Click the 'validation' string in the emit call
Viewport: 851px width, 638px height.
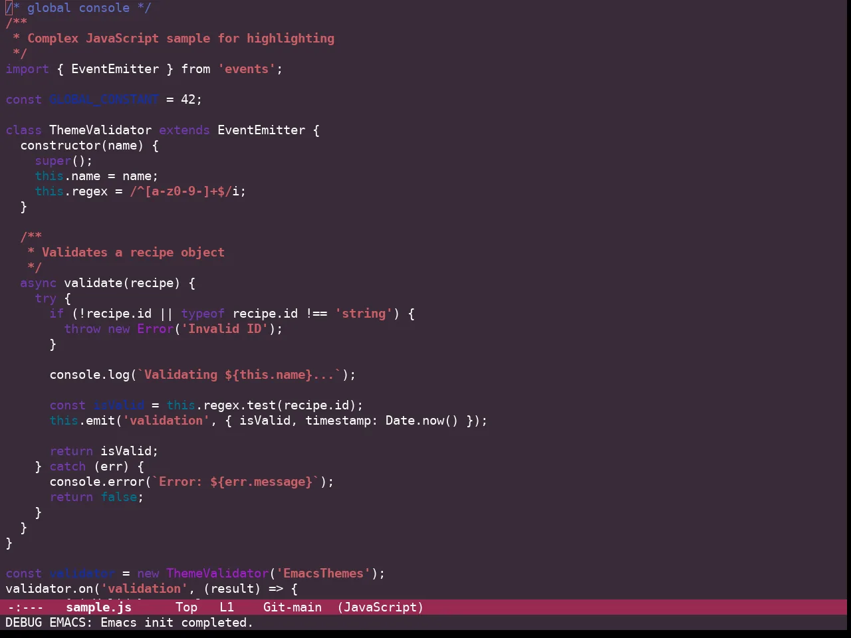[166, 421]
